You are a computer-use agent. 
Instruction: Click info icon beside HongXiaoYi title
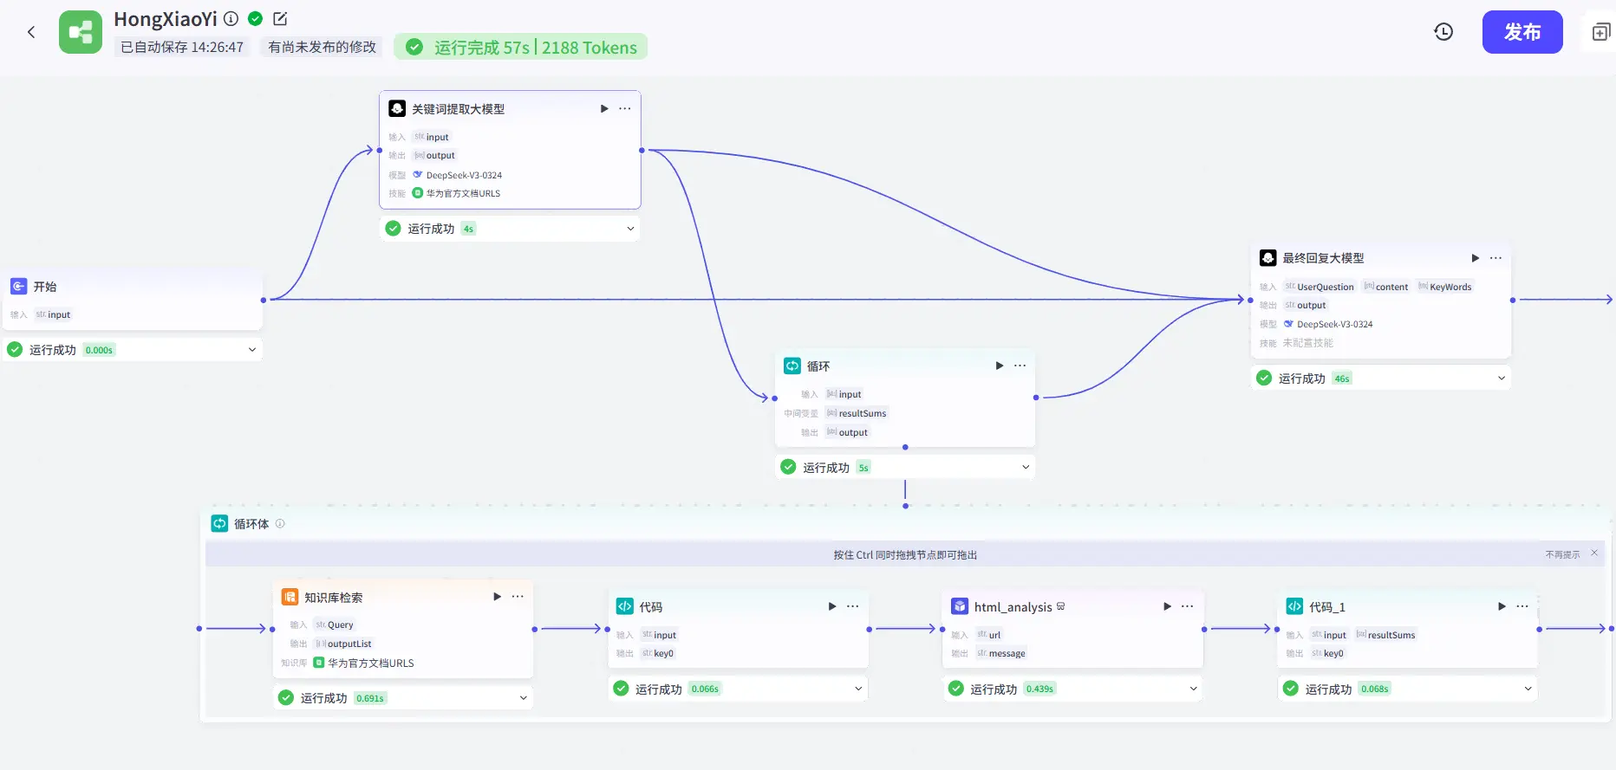tap(231, 18)
